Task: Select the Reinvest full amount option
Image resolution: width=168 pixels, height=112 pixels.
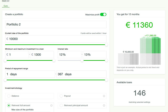Action: coord(9,105)
